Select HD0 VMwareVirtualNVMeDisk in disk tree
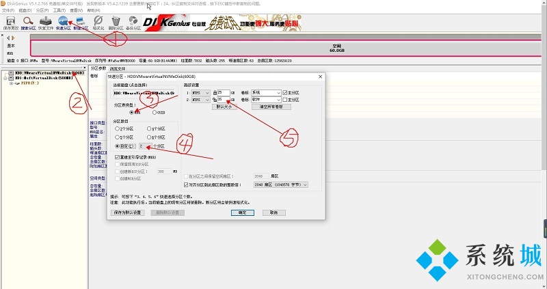The height and width of the screenshot is (289, 547). pos(49,73)
